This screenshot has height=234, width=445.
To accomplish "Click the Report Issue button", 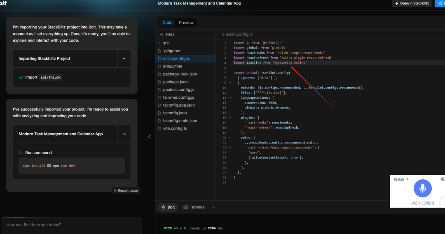I will pos(126,190).
